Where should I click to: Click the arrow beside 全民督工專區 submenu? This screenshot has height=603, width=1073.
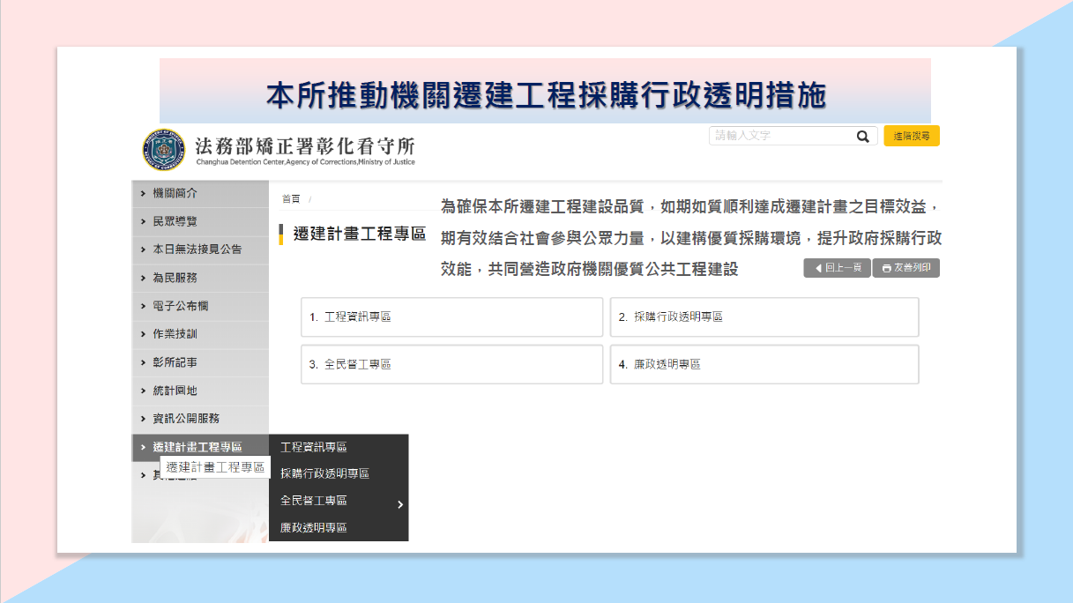tap(399, 504)
